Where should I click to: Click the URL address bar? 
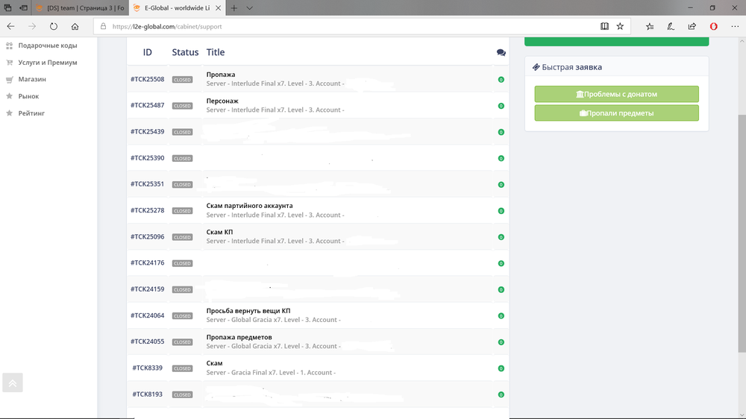pos(351,26)
